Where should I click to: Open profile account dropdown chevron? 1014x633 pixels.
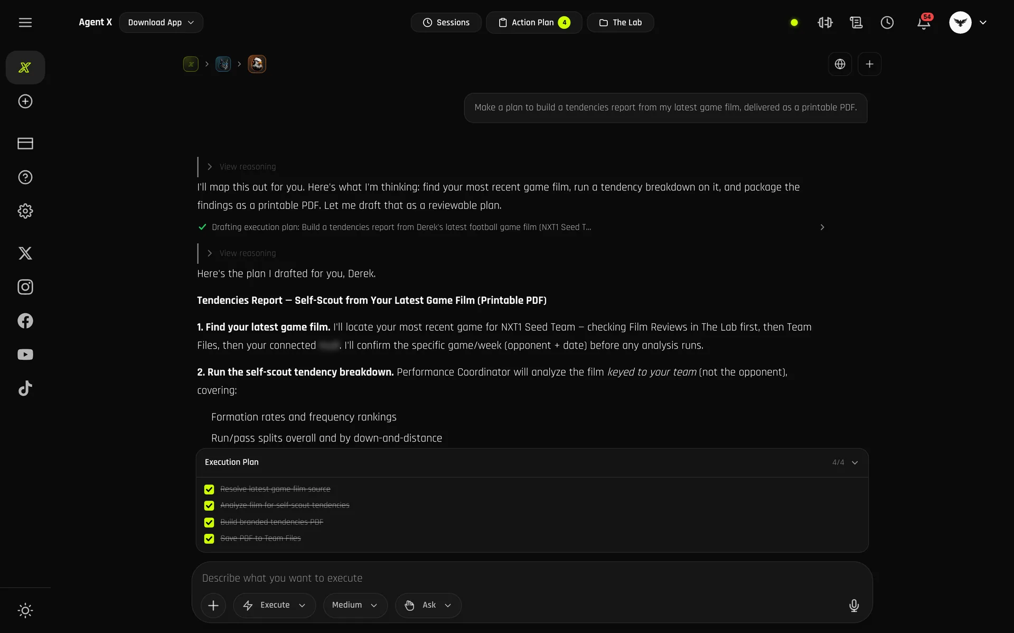(x=983, y=22)
